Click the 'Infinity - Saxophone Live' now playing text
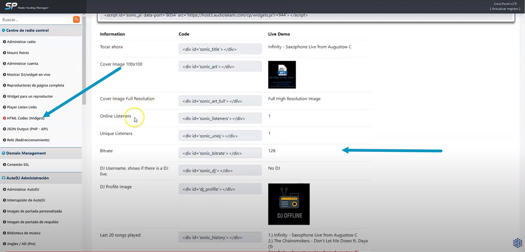The width and height of the screenshot is (525, 252). coord(310,47)
